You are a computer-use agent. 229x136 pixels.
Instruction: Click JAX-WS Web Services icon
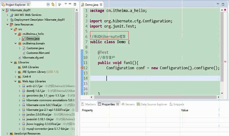coord(11,15)
